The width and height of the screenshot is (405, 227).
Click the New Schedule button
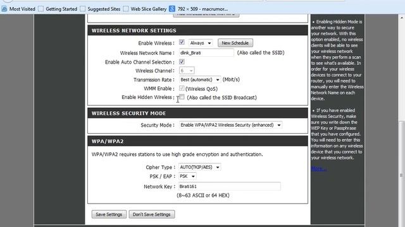coord(235,43)
